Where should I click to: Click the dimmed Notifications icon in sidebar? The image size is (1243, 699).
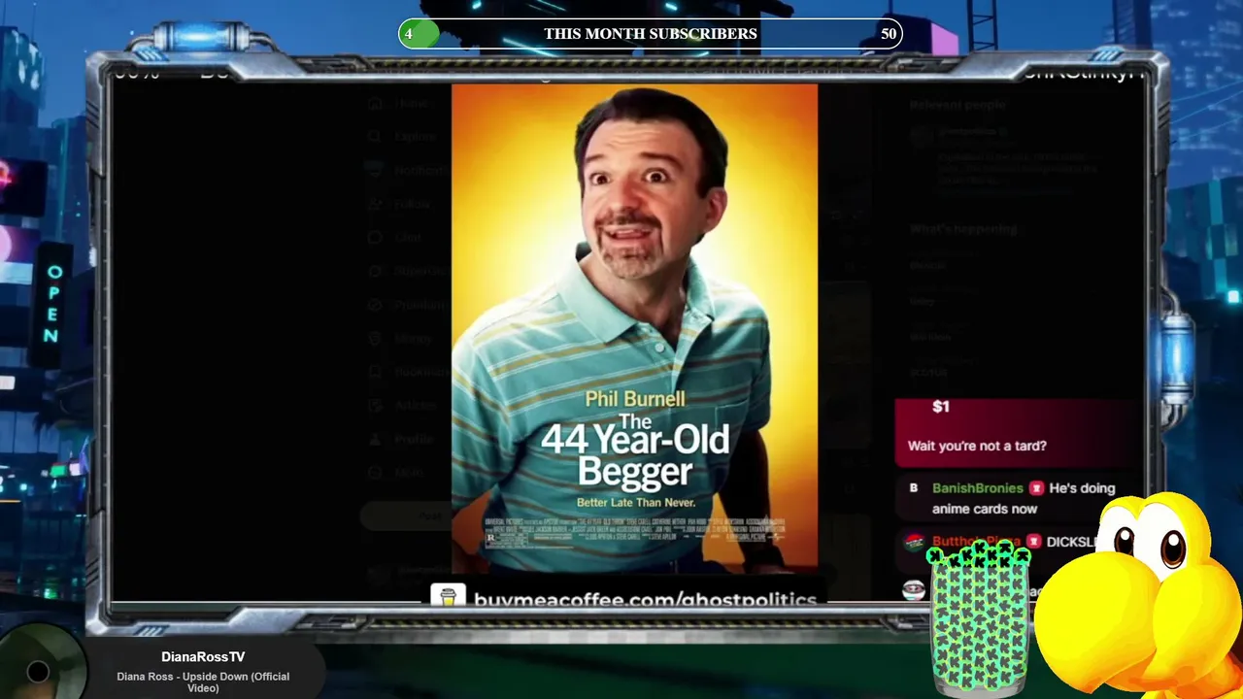(376, 170)
